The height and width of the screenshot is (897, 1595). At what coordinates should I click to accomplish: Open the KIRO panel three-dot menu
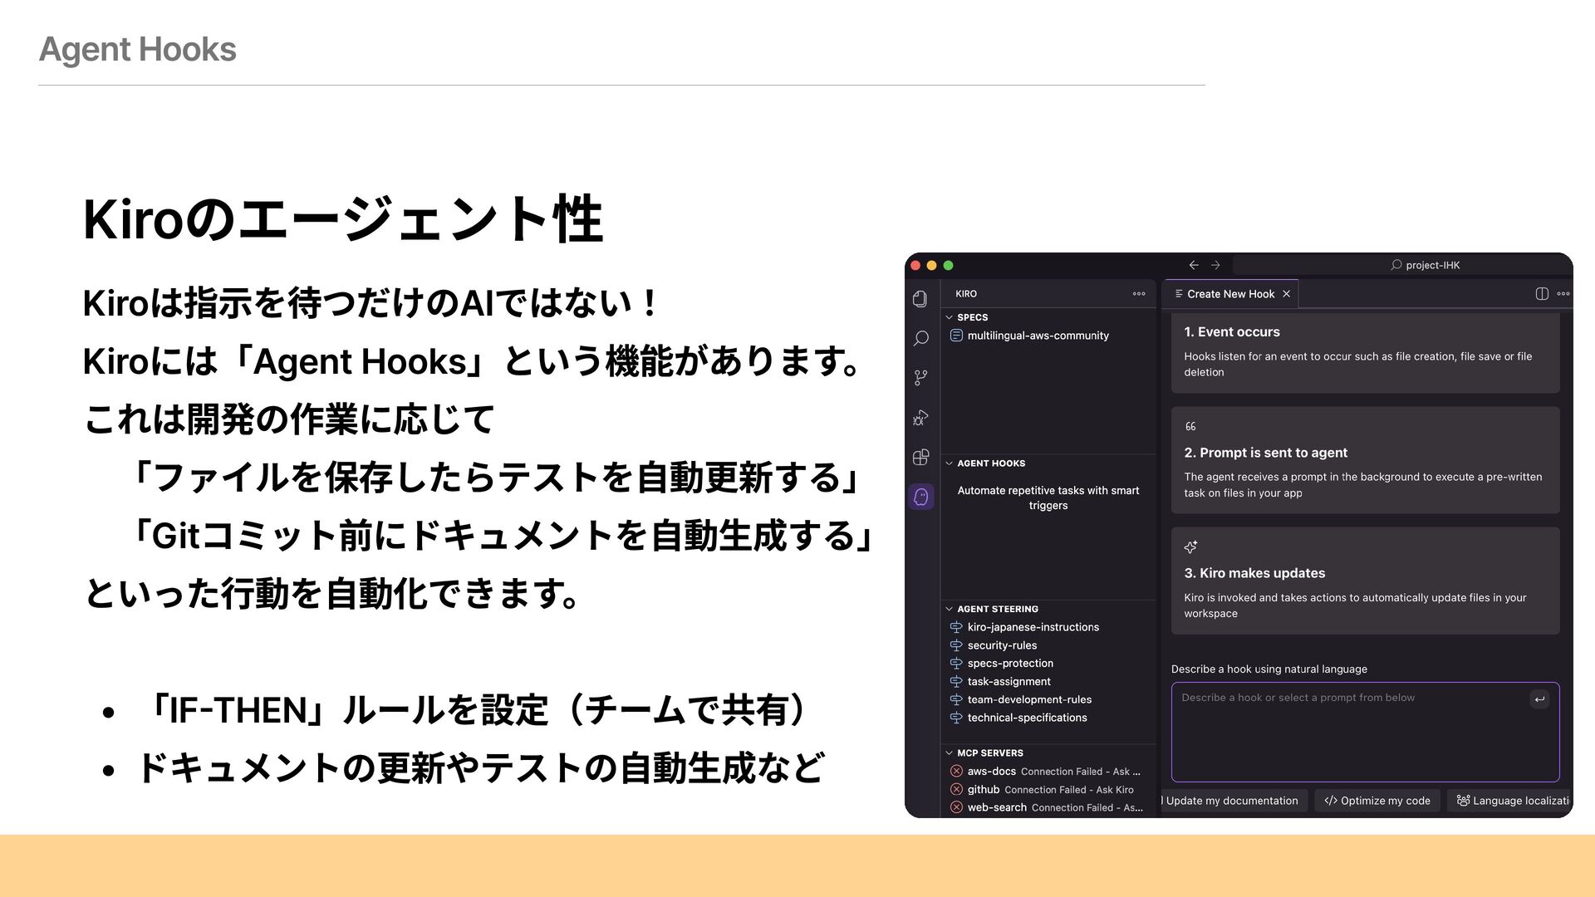click(x=1139, y=294)
